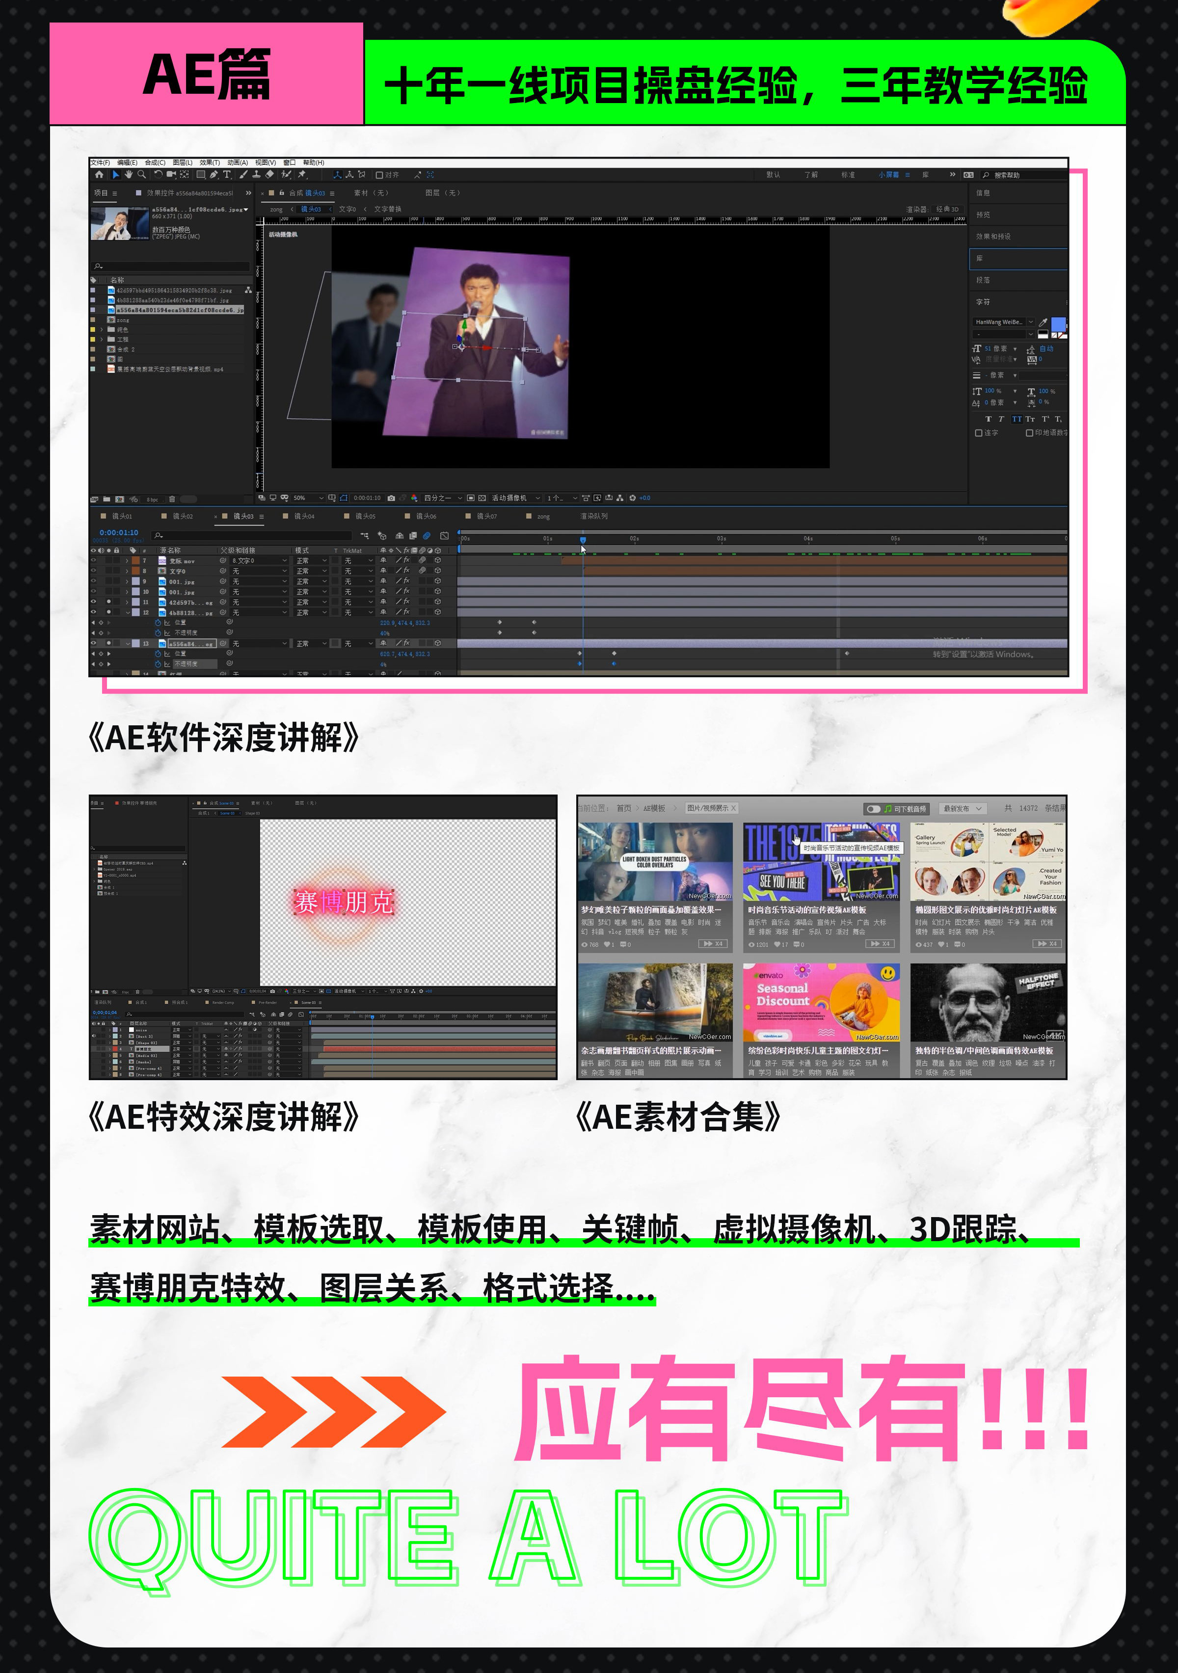Select the Selection arrow tool
Screen dimensions: 1178x1673
[x=115, y=175]
